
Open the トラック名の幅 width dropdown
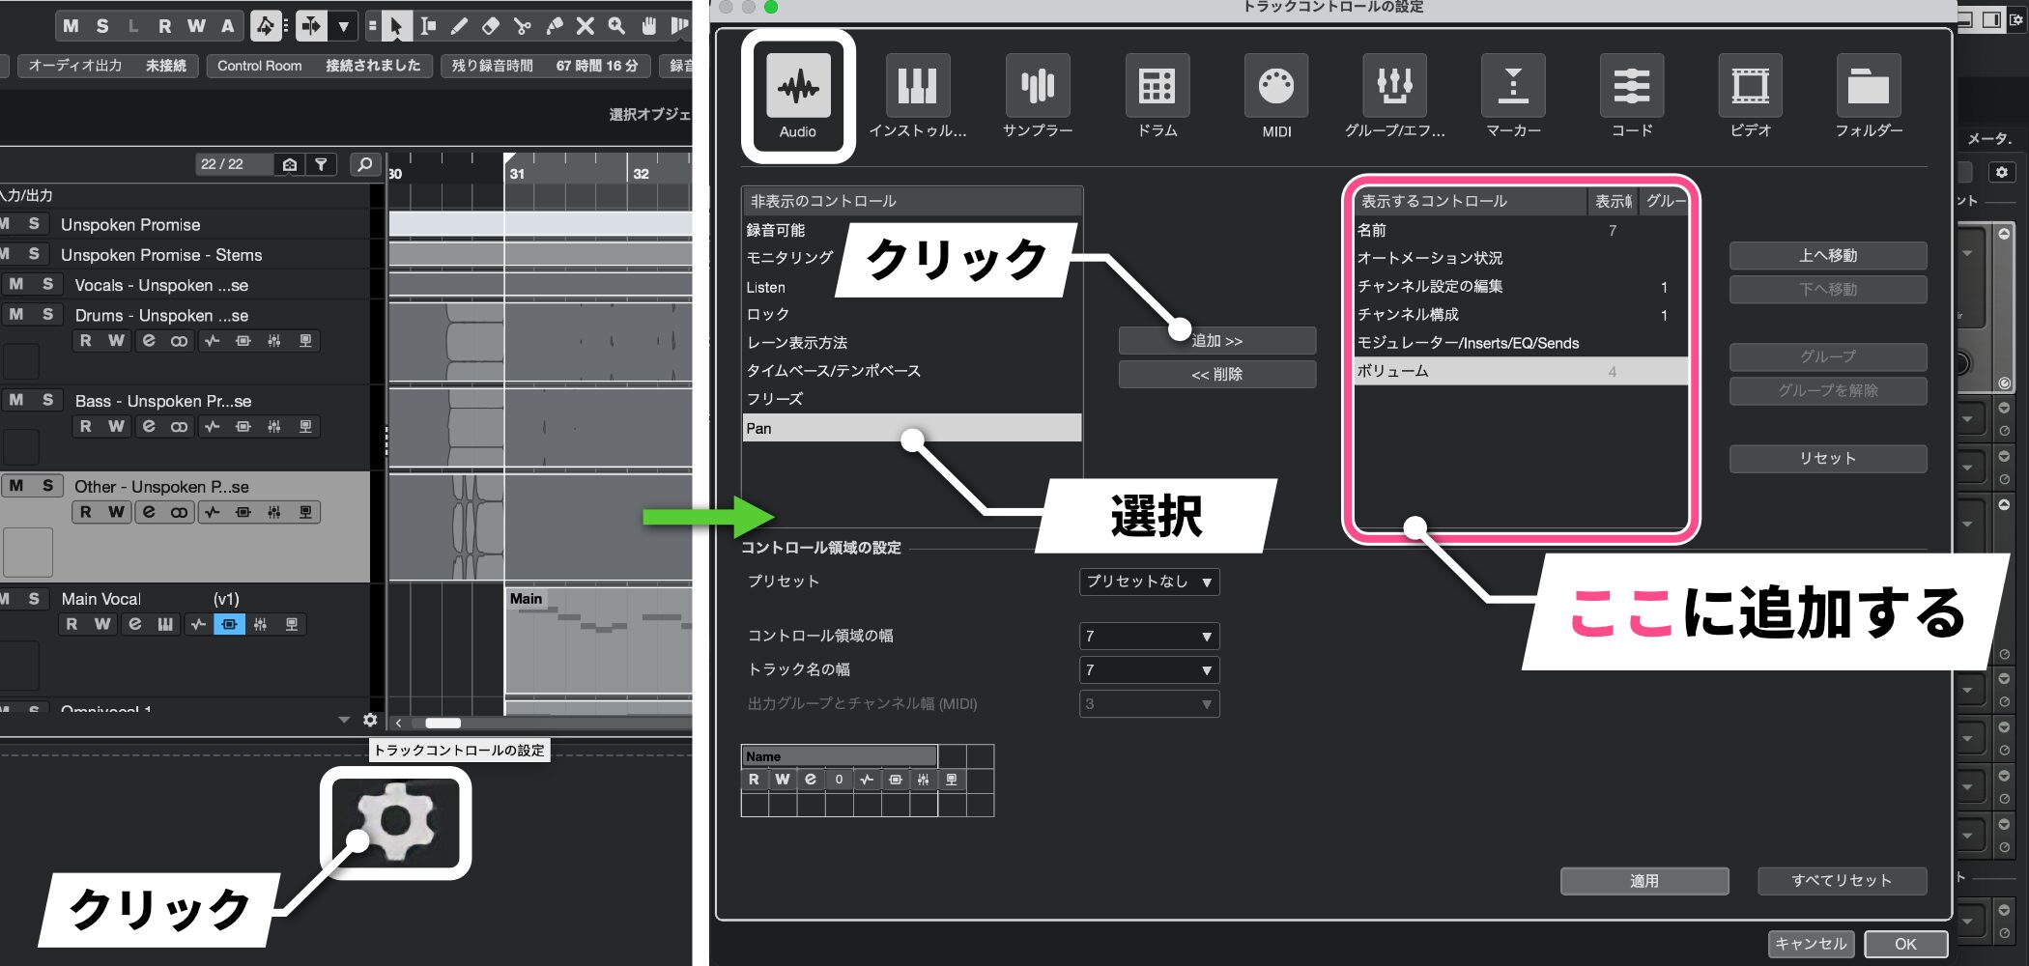tap(1149, 669)
